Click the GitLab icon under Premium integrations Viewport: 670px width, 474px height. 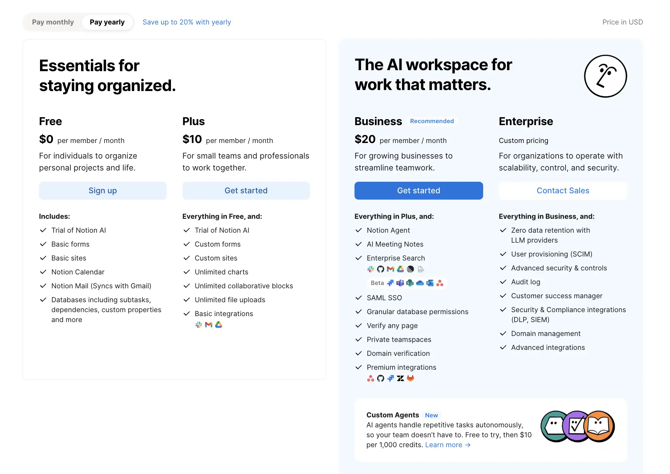410,378
